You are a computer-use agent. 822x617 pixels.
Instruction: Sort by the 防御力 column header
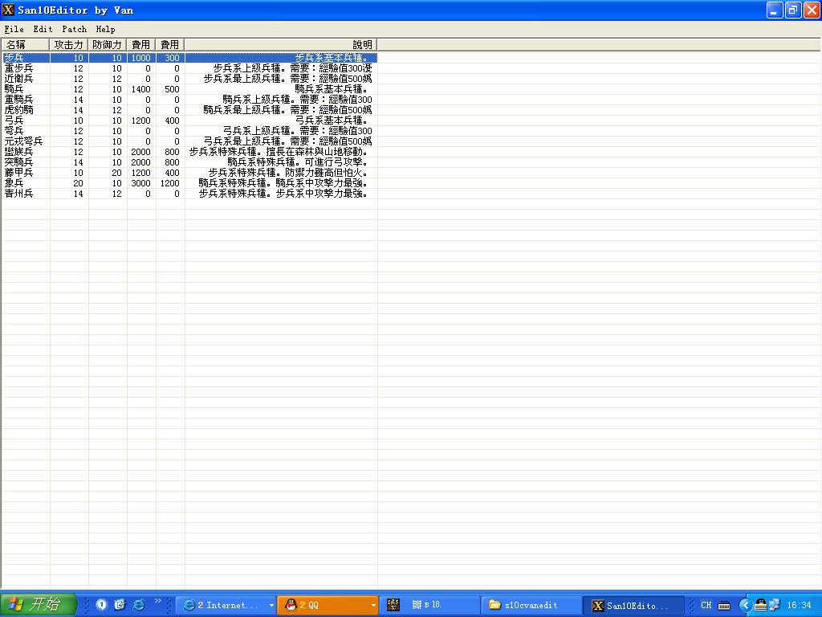108,45
